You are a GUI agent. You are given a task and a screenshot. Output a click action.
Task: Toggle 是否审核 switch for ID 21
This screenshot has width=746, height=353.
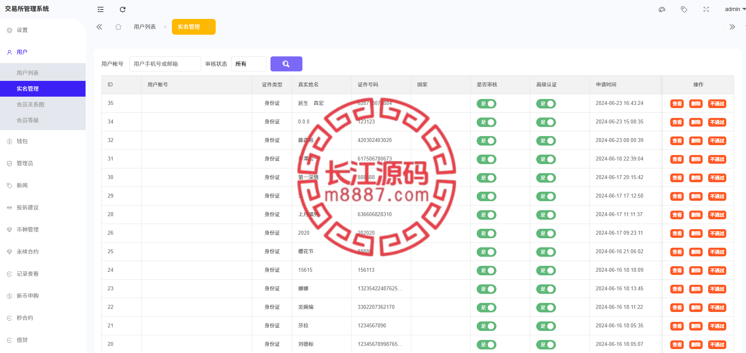point(487,326)
